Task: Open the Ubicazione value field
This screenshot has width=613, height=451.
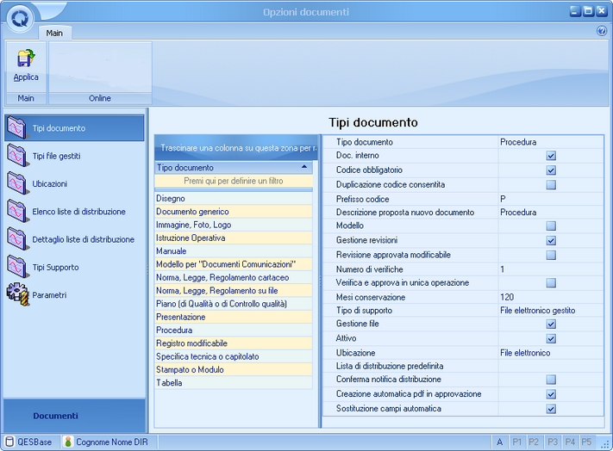Action: (x=551, y=353)
